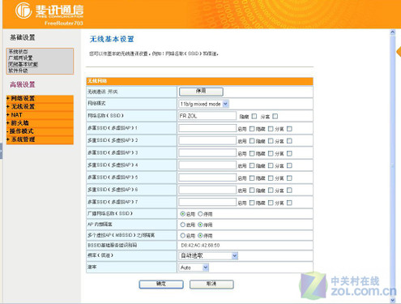Click the orange arrow tab at right edge
The width and height of the screenshot is (401, 304).
click(399, 51)
